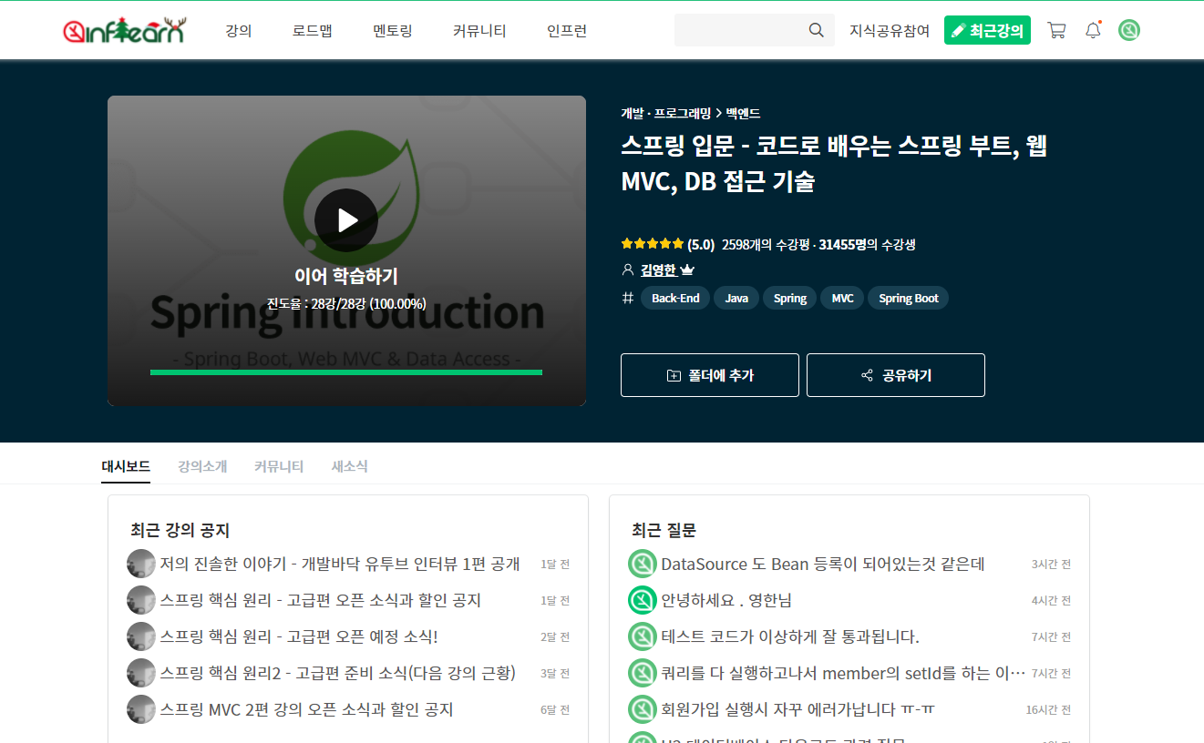This screenshot has width=1204, height=743.
Task: Open the shopping cart icon
Action: [1056, 30]
